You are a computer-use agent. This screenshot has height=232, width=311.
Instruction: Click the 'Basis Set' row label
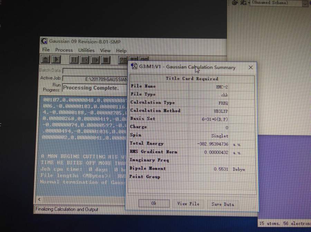point(143,118)
